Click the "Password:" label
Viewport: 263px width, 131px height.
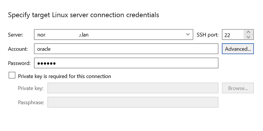19,63
